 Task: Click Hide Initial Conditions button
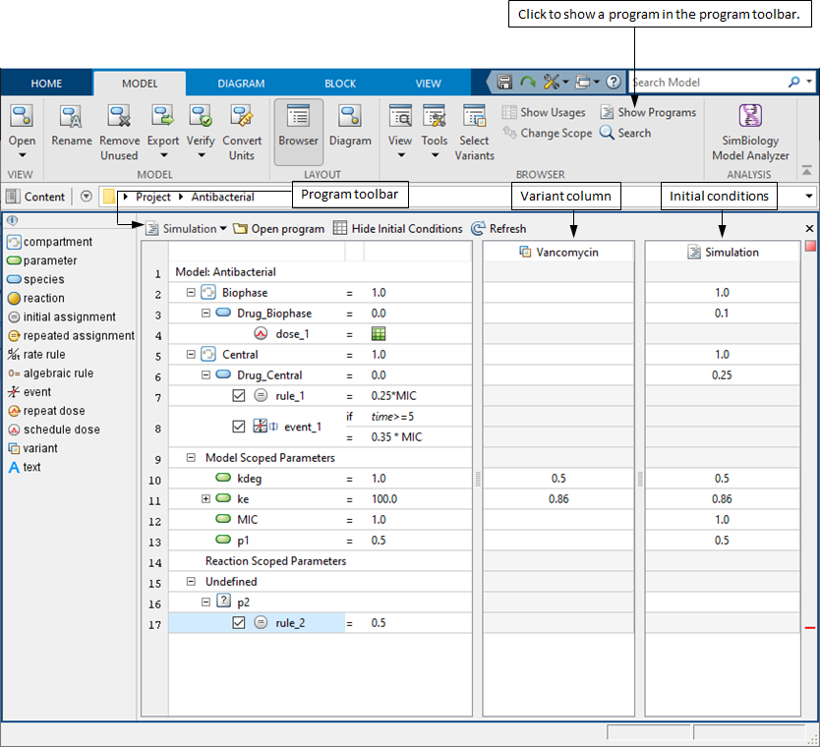coord(397,229)
